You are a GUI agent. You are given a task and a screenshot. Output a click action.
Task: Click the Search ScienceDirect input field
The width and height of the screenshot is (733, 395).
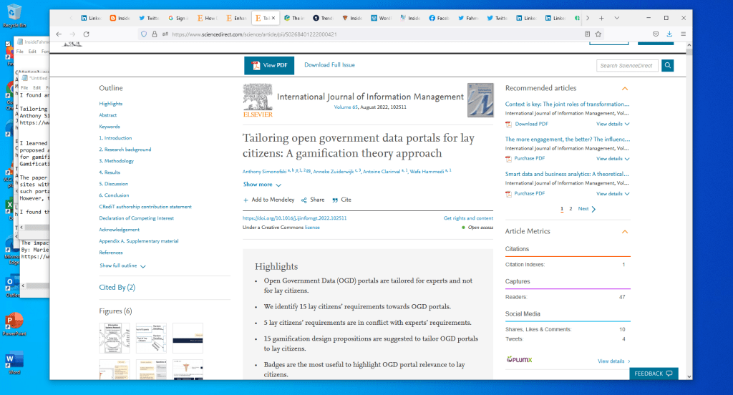pyautogui.click(x=627, y=66)
